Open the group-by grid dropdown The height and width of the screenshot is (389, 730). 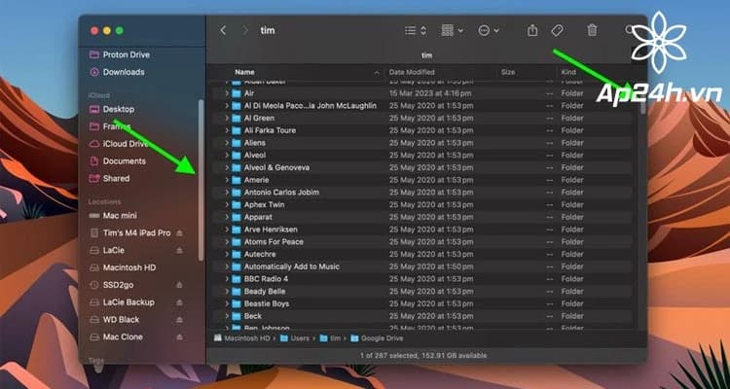452,31
